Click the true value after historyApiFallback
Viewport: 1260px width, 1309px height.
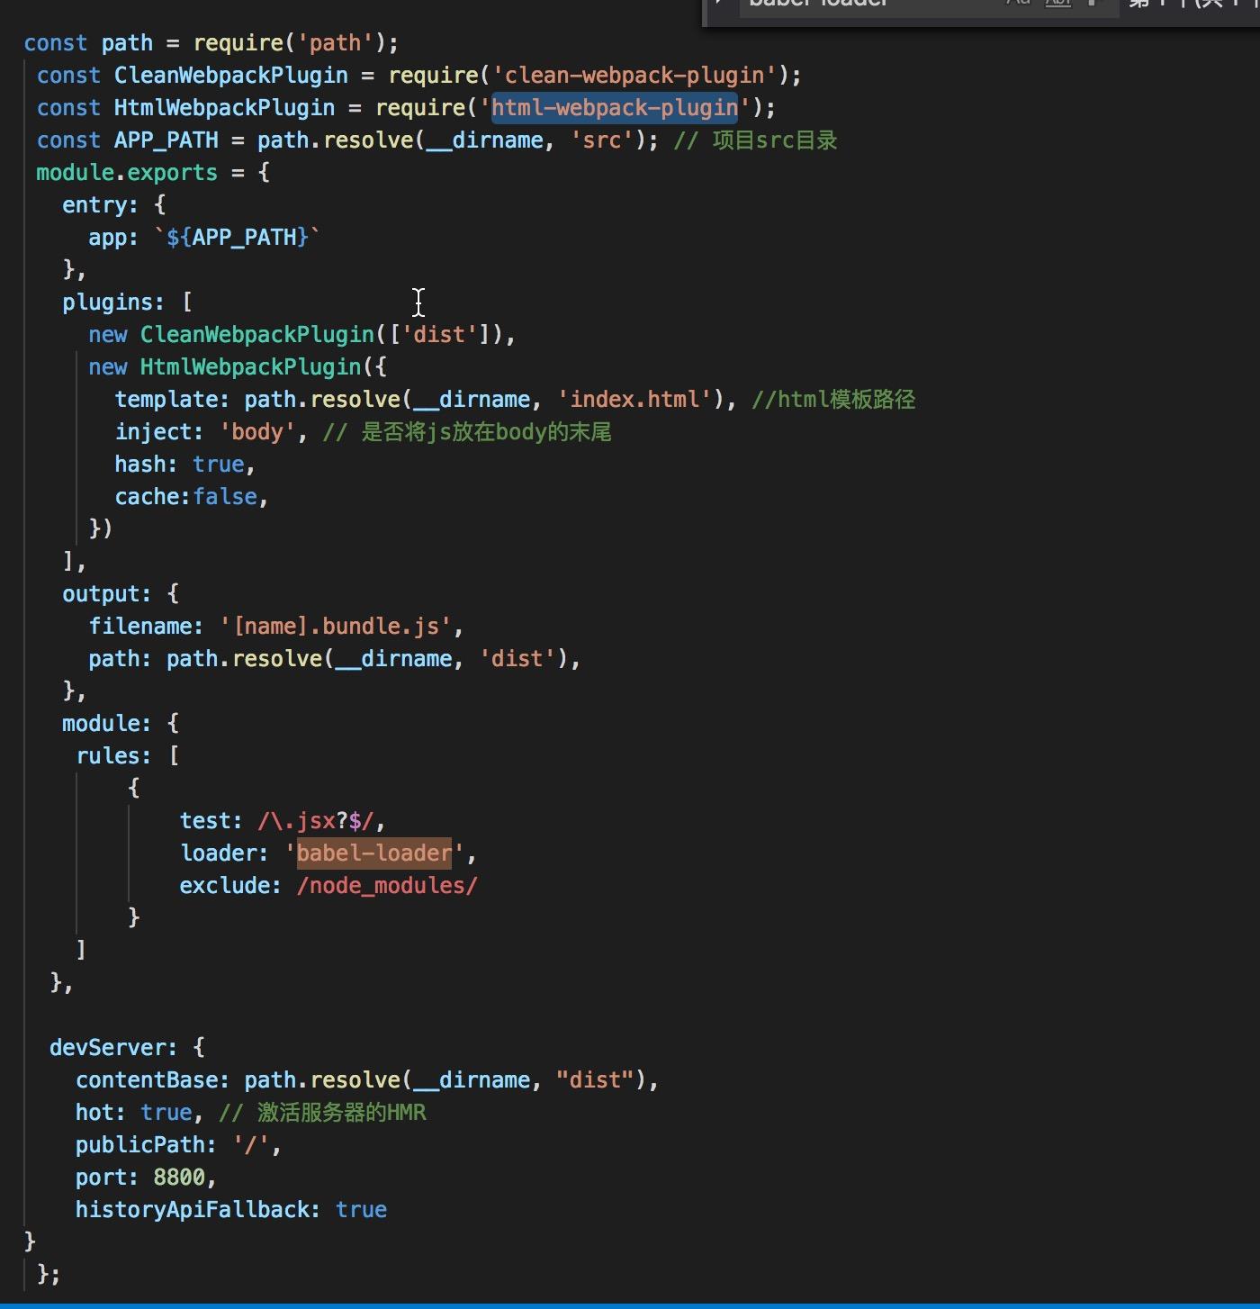click(x=361, y=1210)
